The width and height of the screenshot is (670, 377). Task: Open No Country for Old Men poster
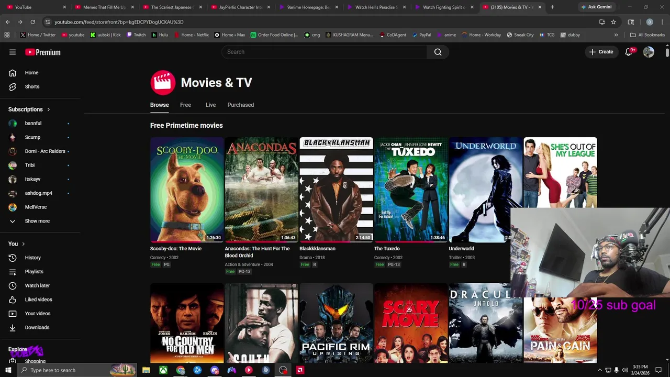coord(187,323)
